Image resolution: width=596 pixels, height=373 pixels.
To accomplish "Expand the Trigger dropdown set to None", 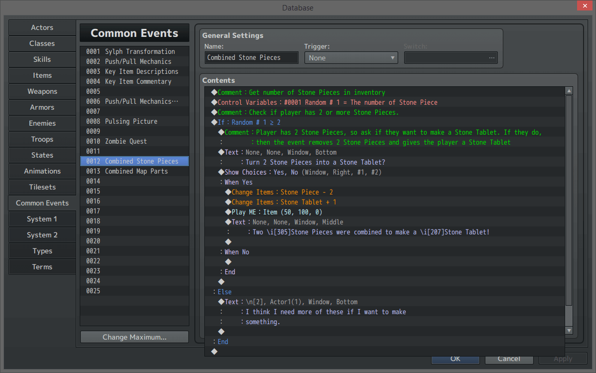I will point(351,58).
